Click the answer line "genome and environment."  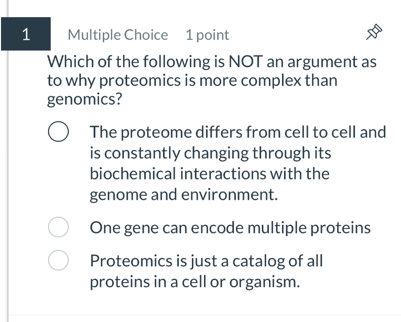184,195
